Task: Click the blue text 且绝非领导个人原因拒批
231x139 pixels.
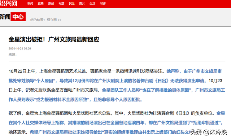Action: (x=118, y=100)
